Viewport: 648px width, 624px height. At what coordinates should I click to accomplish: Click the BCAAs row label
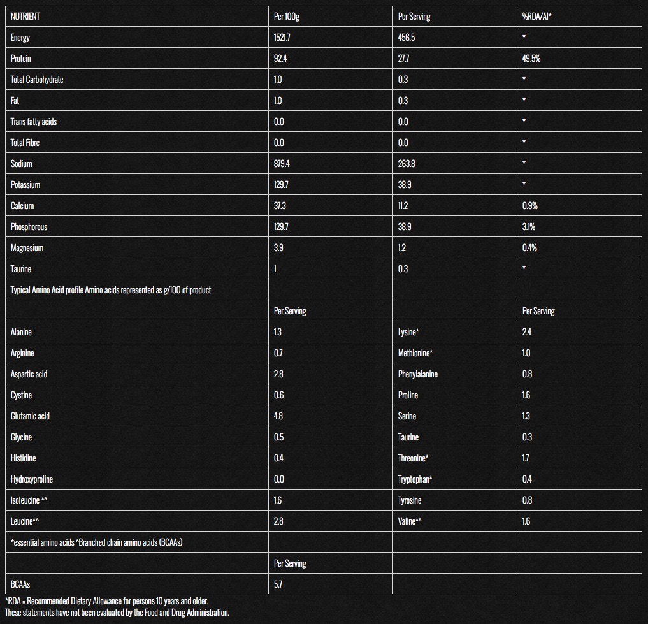(x=21, y=584)
